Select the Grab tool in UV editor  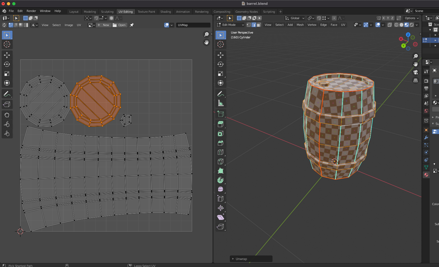coord(7,115)
